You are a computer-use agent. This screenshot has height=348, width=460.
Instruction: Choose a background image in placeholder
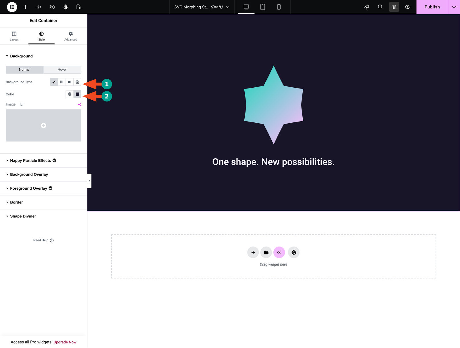click(x=43, y=125)
